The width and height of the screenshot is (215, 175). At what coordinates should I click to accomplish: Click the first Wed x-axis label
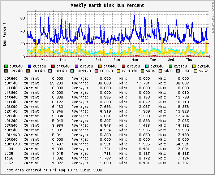(44, 60)
